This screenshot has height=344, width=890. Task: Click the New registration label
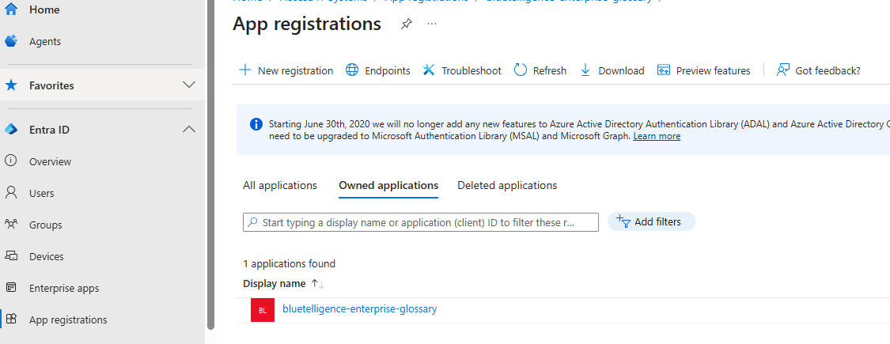point(296,71)
